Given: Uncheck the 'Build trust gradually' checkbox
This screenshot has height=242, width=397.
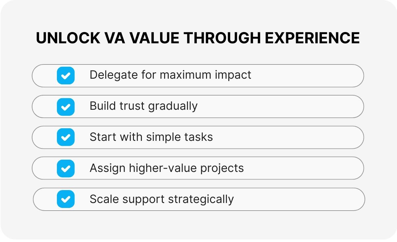Looking at the screenshot, I should pyautogui.click(x=66, y=107).
